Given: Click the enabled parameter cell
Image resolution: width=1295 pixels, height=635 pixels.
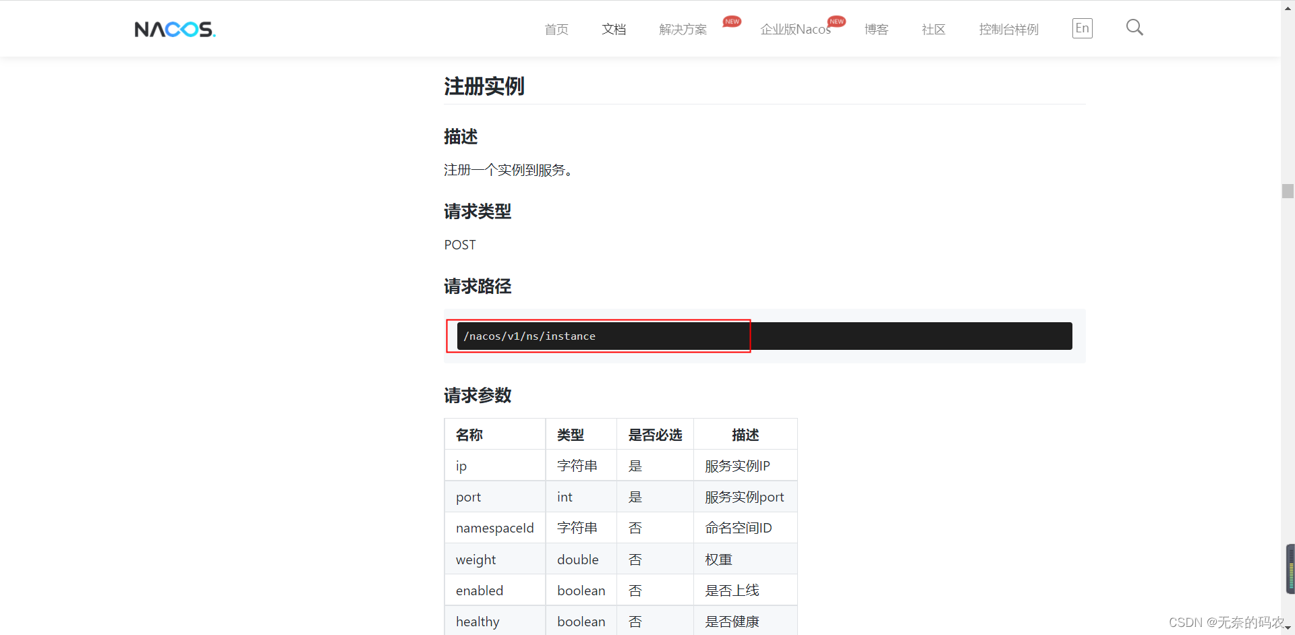Looking at the screenshot, I should tap(495, 591).
